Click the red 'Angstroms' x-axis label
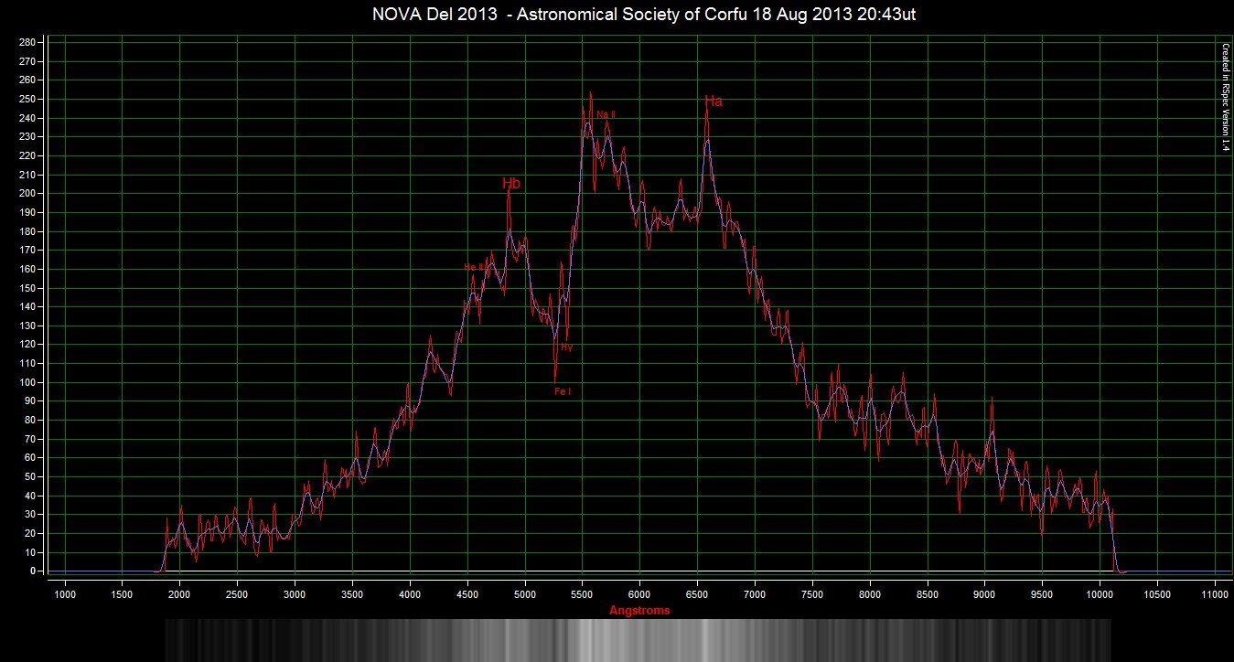The image size is (1234, 662). (639, 611)
